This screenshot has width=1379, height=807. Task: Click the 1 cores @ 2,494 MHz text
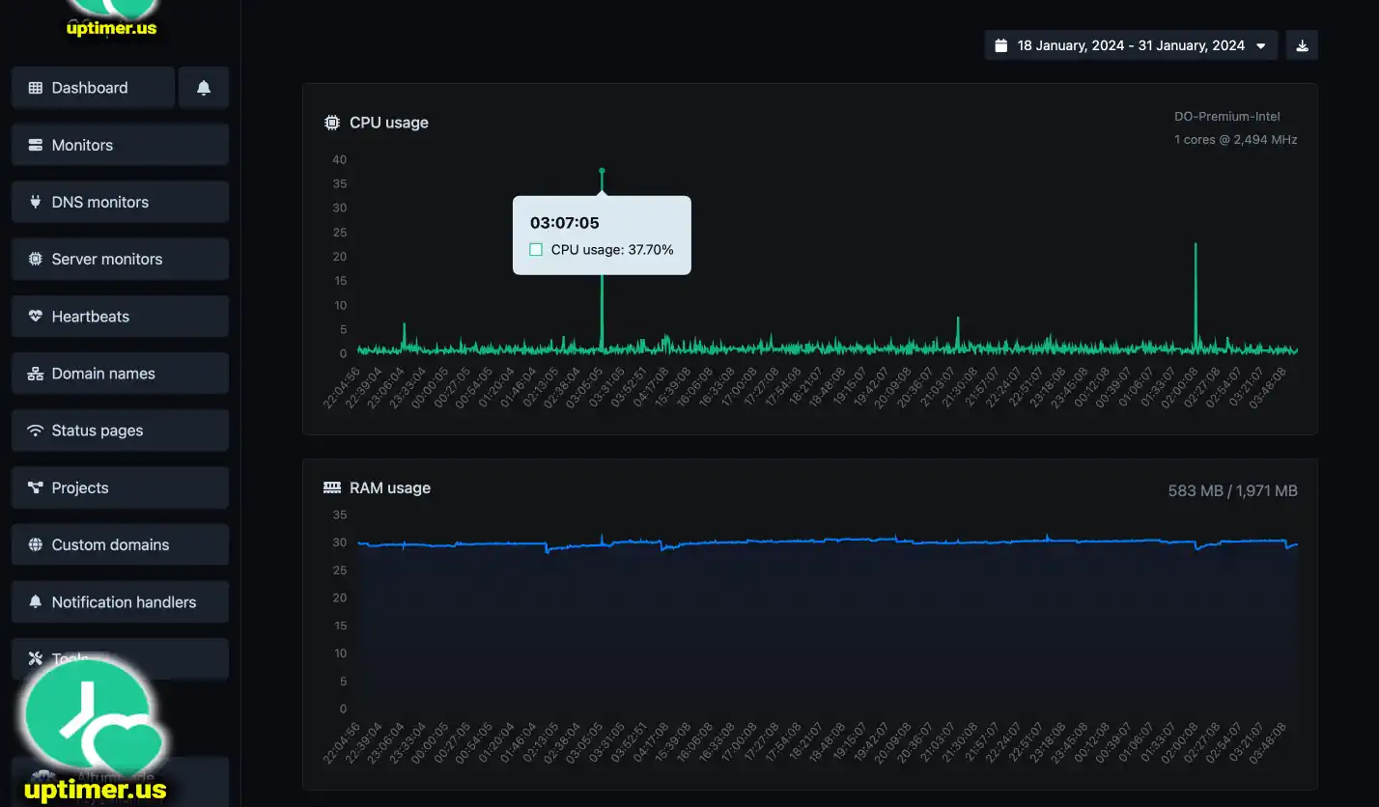tap(1236, 140)
